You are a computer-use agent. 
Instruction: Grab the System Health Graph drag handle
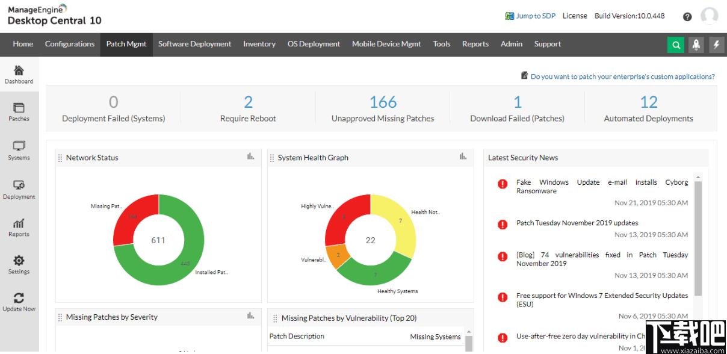point(272,158)
